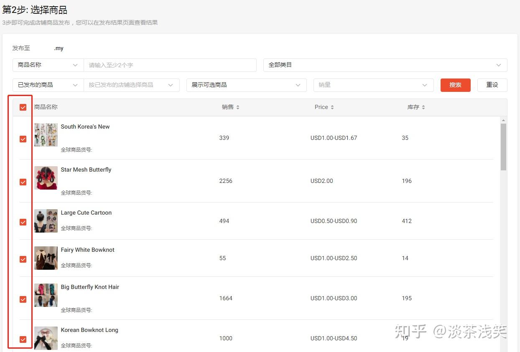Click the Large Cute Cartoon product name
This screenshot has height=352, width=520.
tap(86, 213)
